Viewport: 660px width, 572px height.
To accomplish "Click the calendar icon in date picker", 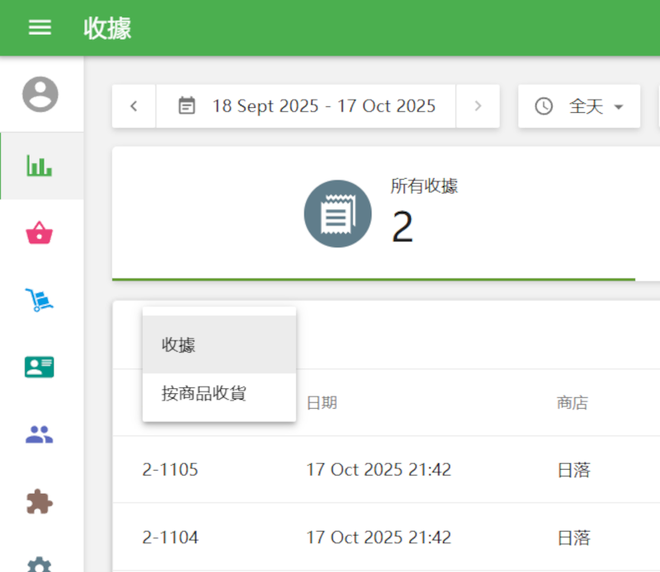I will point(187,105).
